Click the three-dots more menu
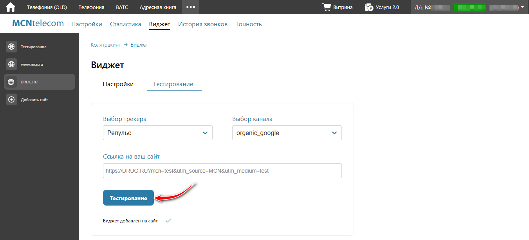Image resolution: width=529 pixels, height=240 pixels. (x=190, y=7)
